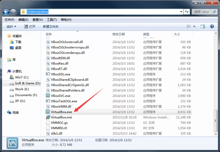Viewport: 220px width, 152px height.
Task: Click the file list scroll down arrow
Action: pyautogui.click(x=216, y=134)
